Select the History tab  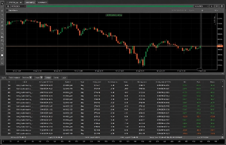tap(48, 78)
